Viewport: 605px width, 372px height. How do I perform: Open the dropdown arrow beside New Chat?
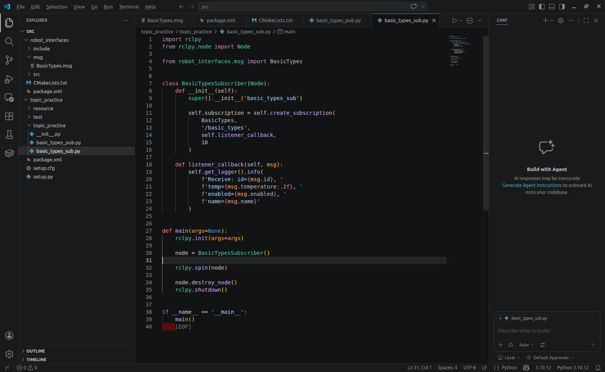tap(552, 21)
